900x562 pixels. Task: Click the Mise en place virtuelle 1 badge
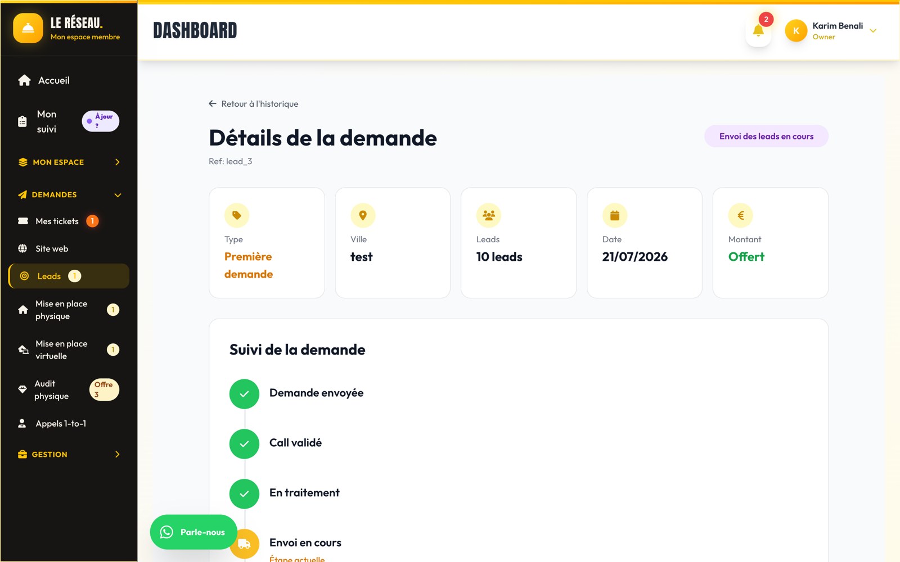113,350
